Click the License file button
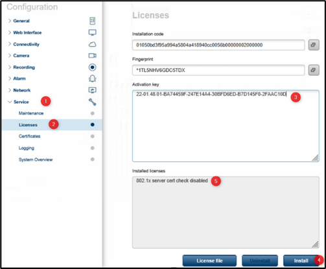Viewport: 326px width, 269px height. (x=209, y=261)
